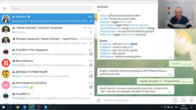Click the BotFather header title
This screenshot has width=196, height=110.
tap(103, 7)
